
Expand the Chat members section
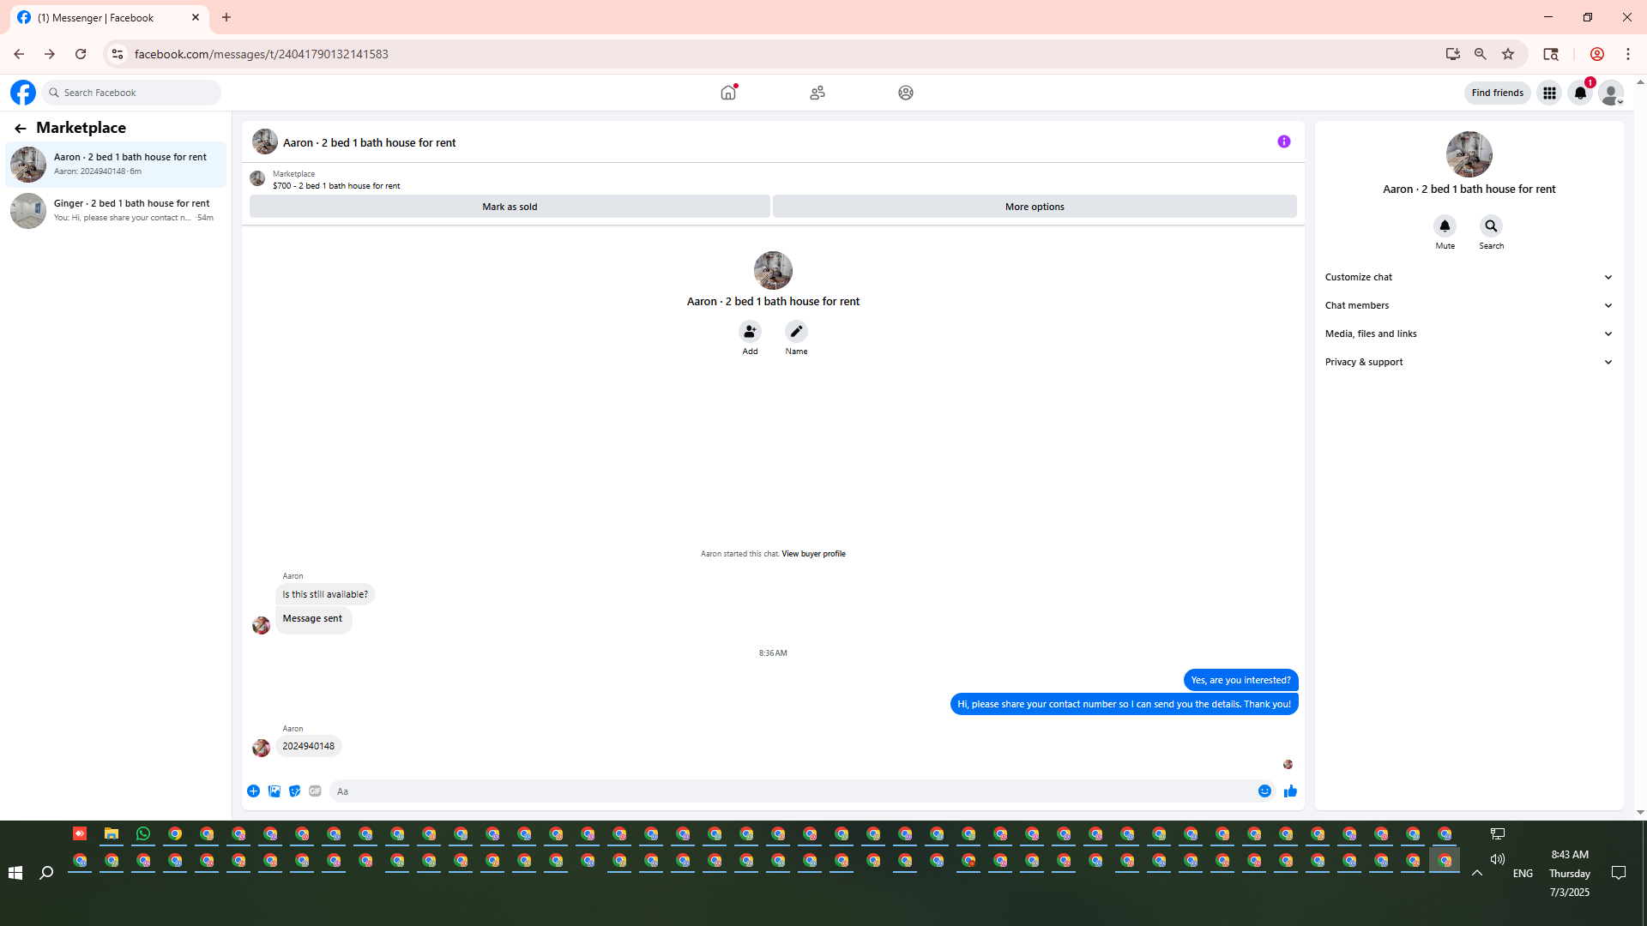click(1469, 305)
